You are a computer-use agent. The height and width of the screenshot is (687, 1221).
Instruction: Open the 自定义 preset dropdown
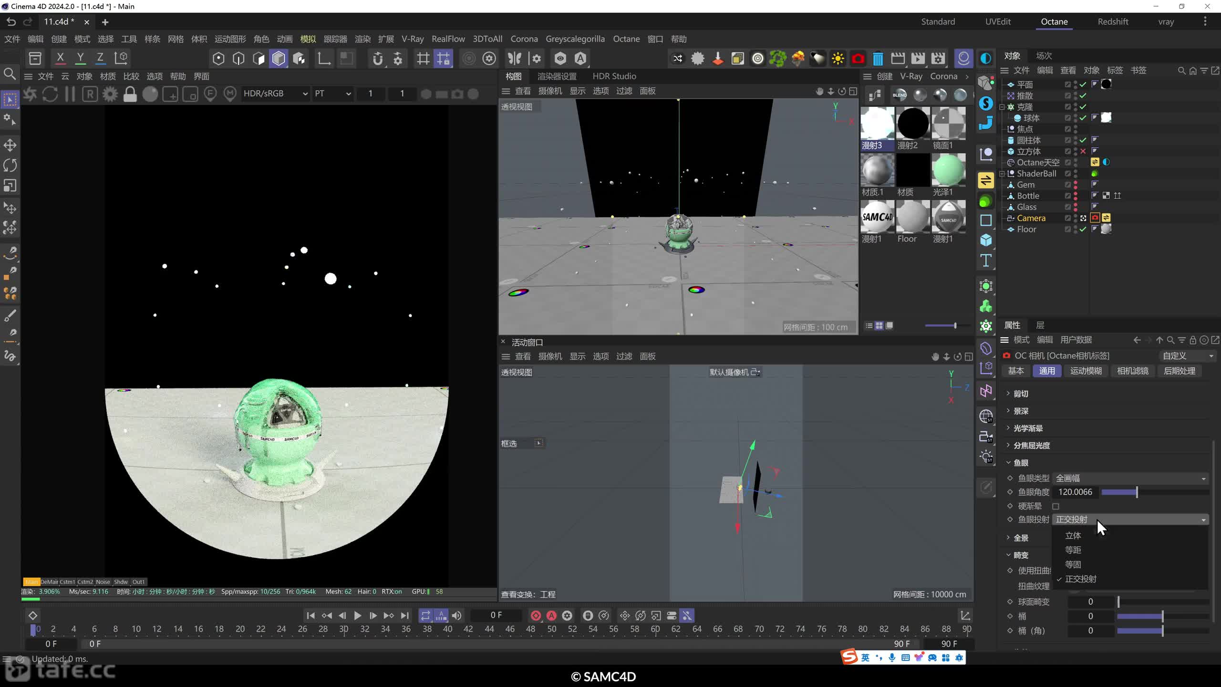tap(1188, 356)
